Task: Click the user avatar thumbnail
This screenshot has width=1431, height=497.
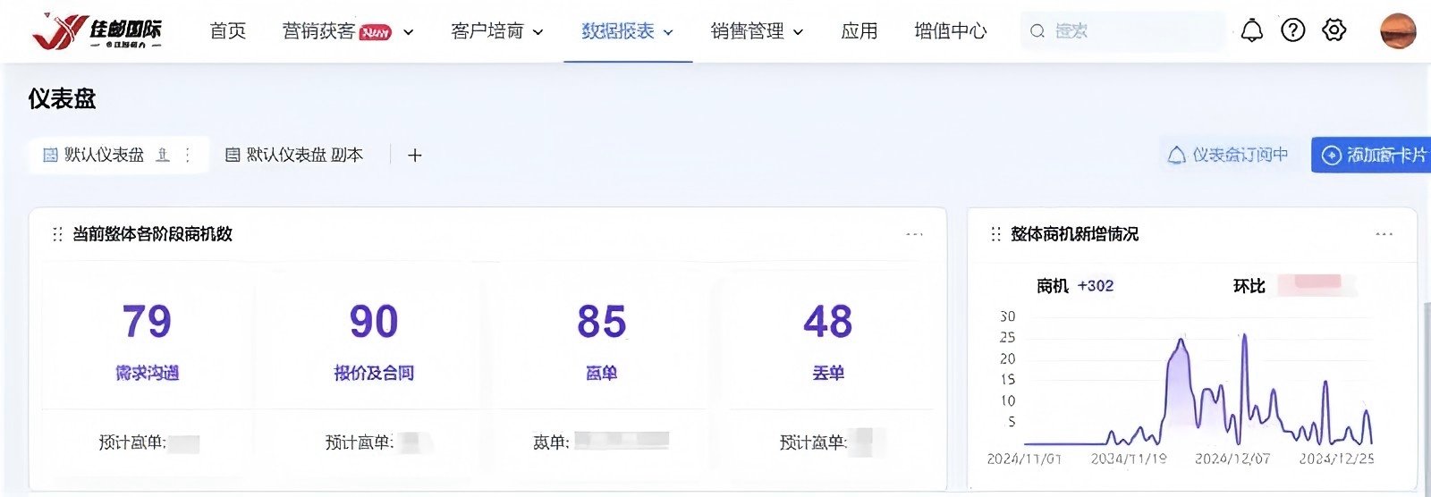Action: [x=1397, y=31]
